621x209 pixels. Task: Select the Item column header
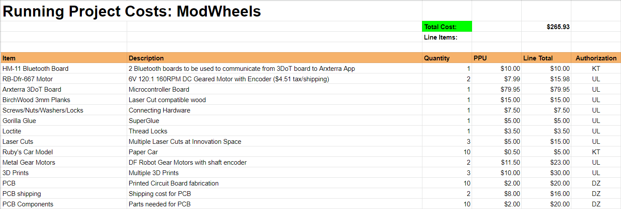(x=64, y=58)
